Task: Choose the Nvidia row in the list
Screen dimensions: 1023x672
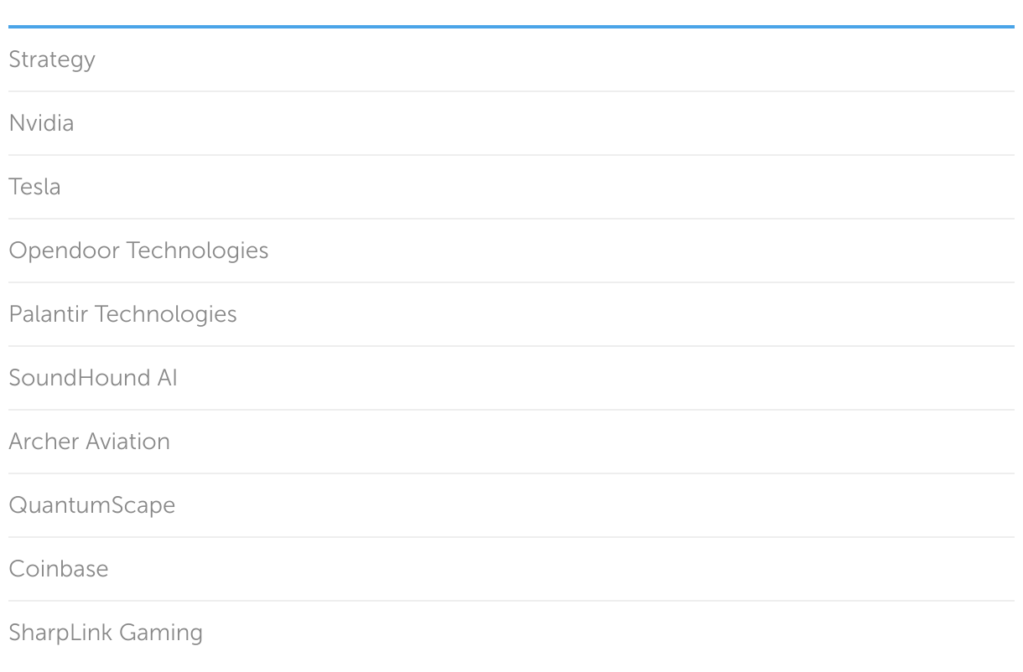Action: coord(511,123)
